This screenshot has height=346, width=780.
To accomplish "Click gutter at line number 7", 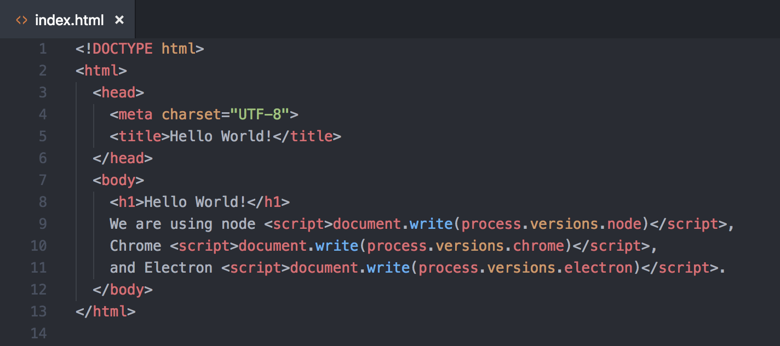I will pos(43,180).
